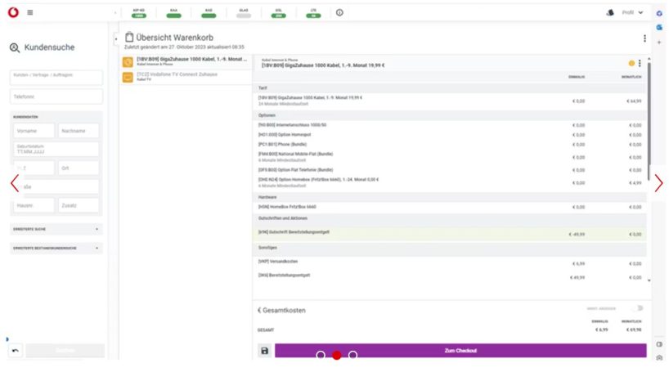Click the Zum Checkout button
The image size is (669, 372).
pos(460,351)
